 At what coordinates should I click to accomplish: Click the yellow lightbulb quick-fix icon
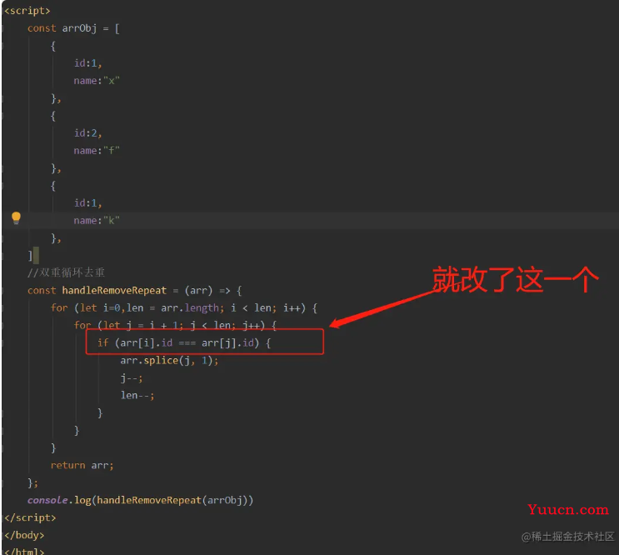[16, 217]
